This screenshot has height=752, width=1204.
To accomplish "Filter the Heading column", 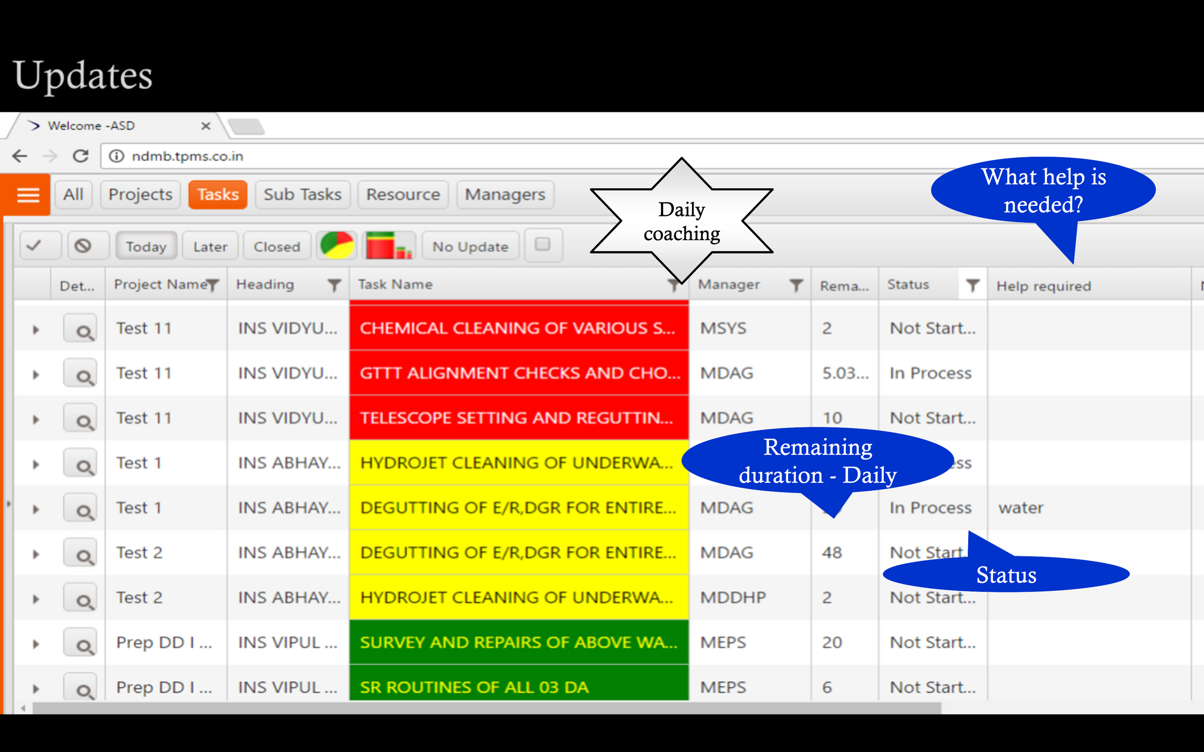I will click(x=334, y=284).
